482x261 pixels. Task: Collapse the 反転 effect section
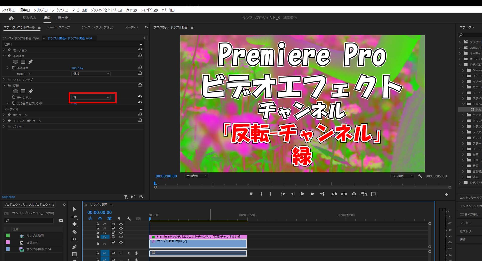[4, 86]
